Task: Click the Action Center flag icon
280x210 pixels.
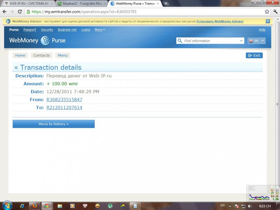Action: pyautogui.click(x=236, y=206)
